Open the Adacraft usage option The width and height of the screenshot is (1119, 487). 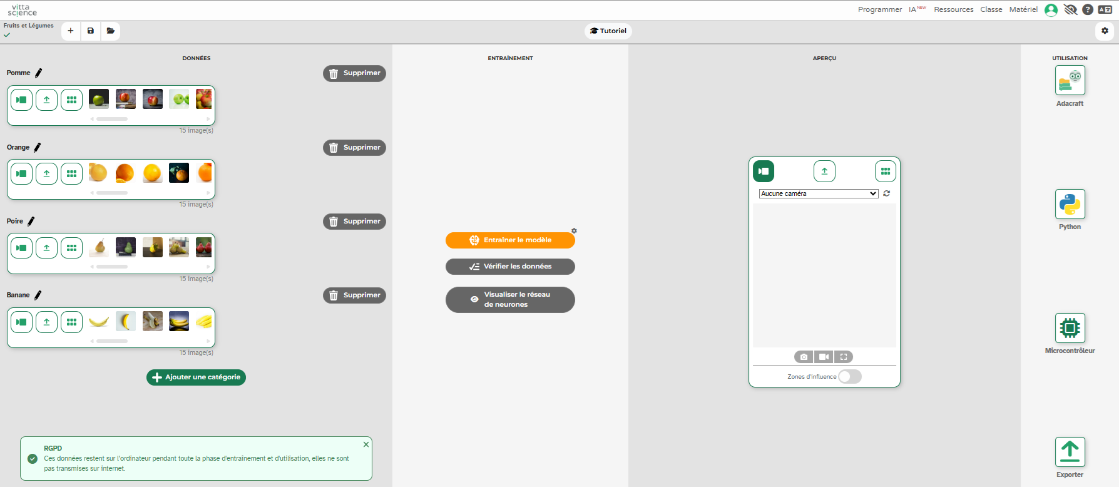[1070, 81]
